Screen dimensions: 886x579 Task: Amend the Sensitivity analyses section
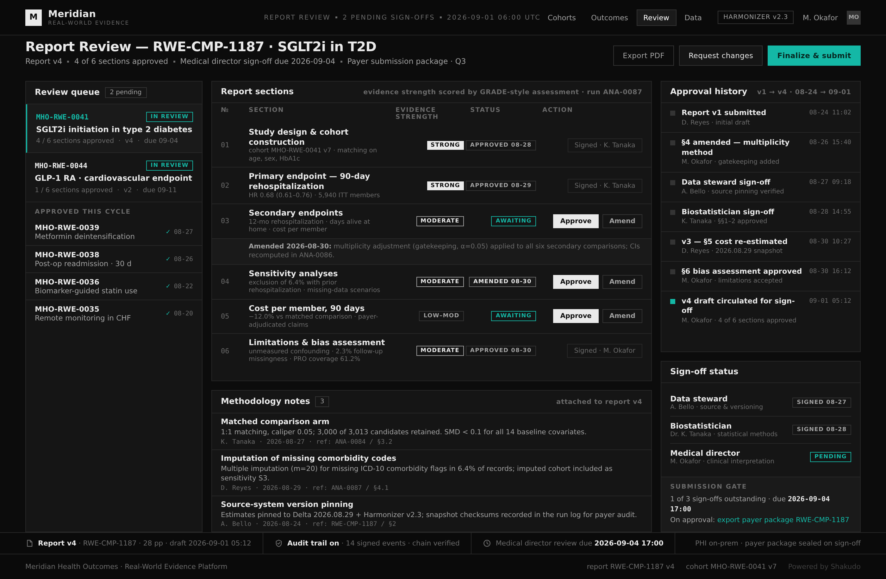[x=622, y=282]
